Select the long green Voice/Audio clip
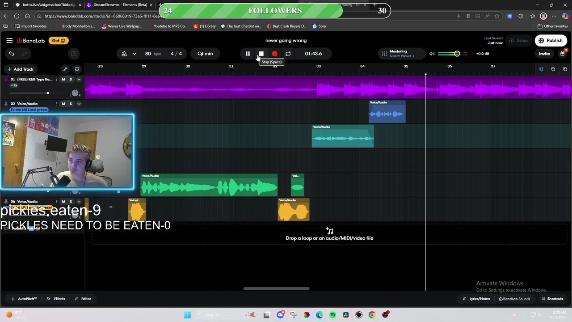 tap(209, 185)
